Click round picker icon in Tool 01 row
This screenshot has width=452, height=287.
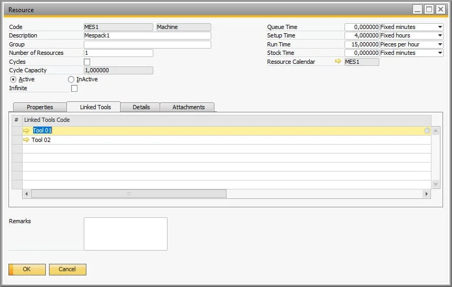click(427, 130)
